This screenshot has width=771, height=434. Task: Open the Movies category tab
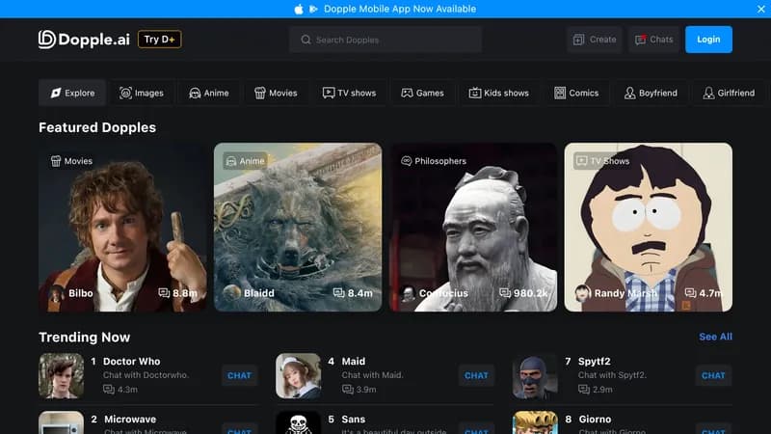pyautogui.click(x=276, y=93)
